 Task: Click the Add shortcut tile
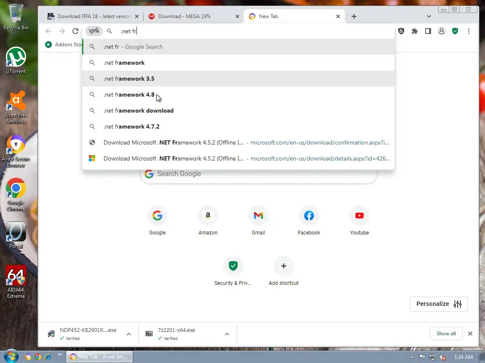click(284, 271)
